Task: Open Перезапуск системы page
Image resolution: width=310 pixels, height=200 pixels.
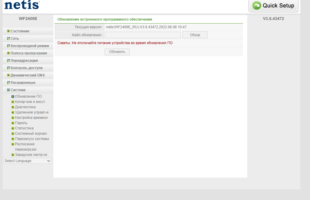Action: (32, 139)
